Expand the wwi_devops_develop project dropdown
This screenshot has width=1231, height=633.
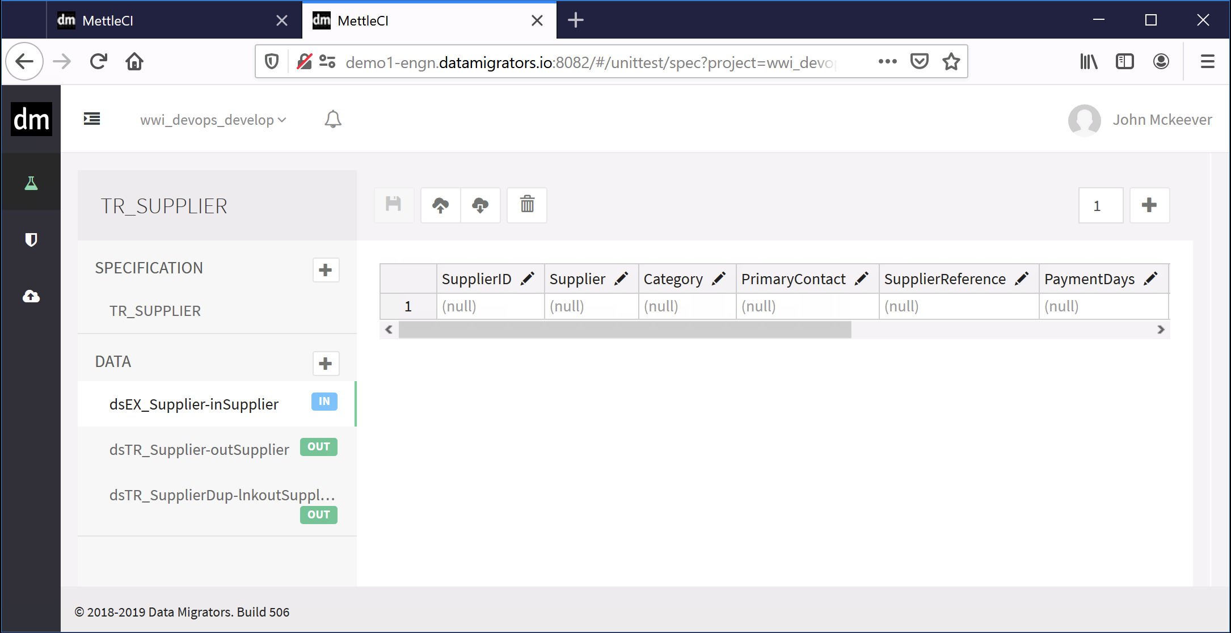point(213,120)
